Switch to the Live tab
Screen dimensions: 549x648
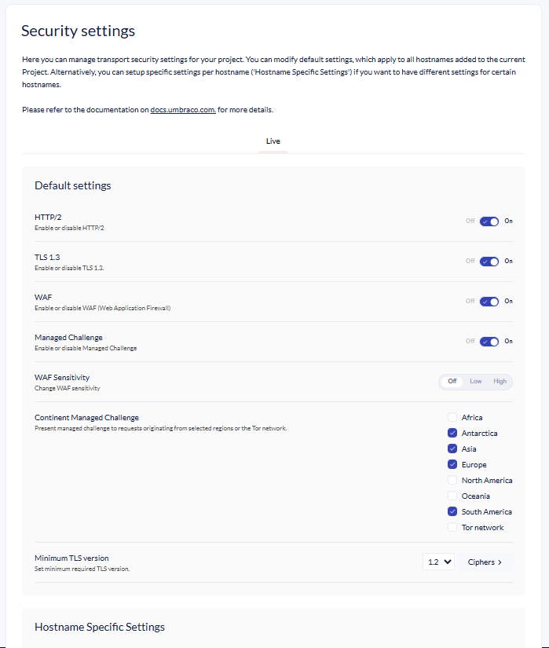point(273,141)
